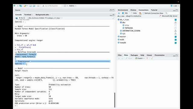
Task: Open the Packages tab
Action: pyautogui.click(x=134, y=55)
